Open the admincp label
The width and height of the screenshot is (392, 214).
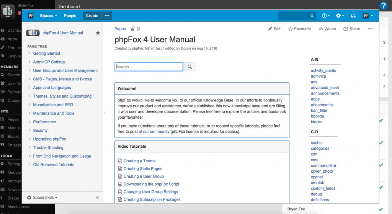click(318, 76)
